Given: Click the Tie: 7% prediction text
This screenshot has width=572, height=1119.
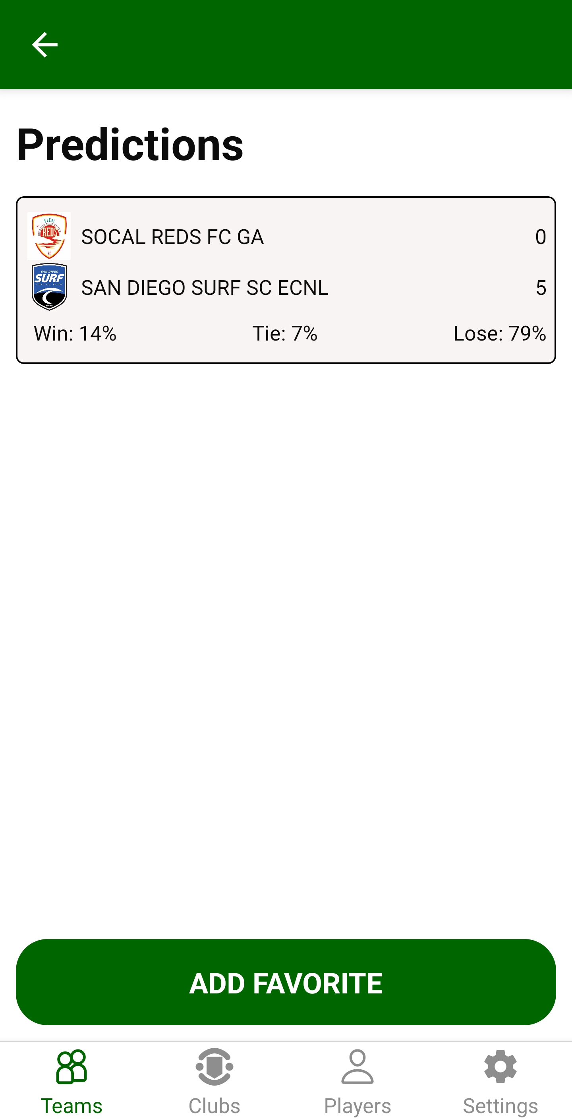Looking at the screenshot, I should coord(285,334).
